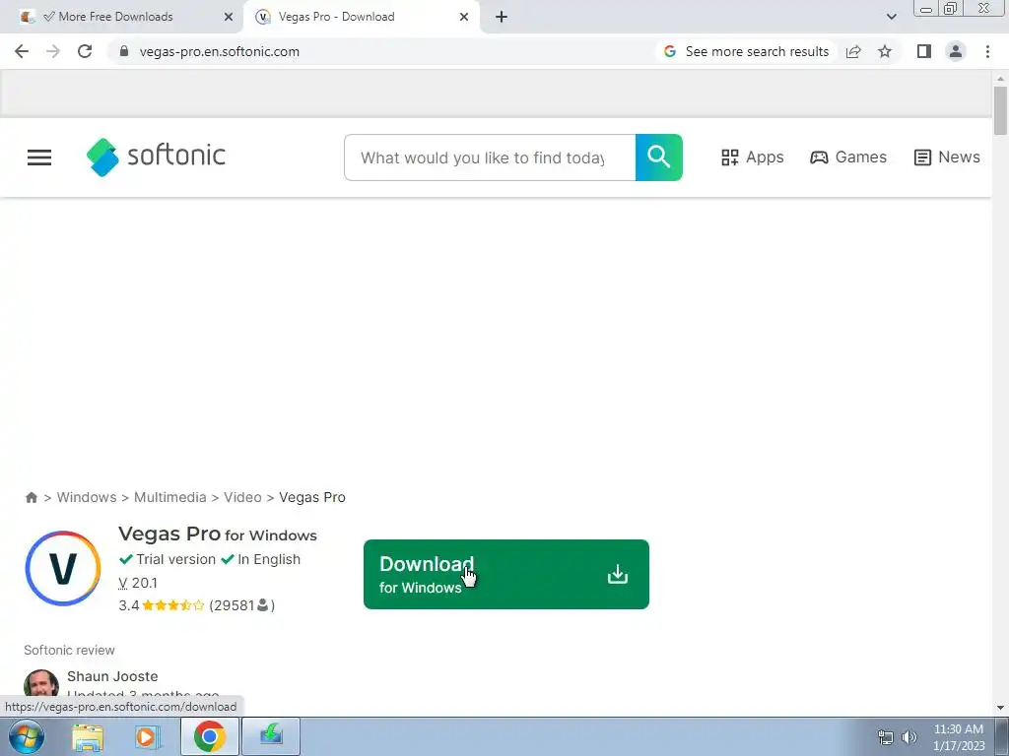Click the network tray icon
The image size is (1009, 756).
click(x=886, y=737)
